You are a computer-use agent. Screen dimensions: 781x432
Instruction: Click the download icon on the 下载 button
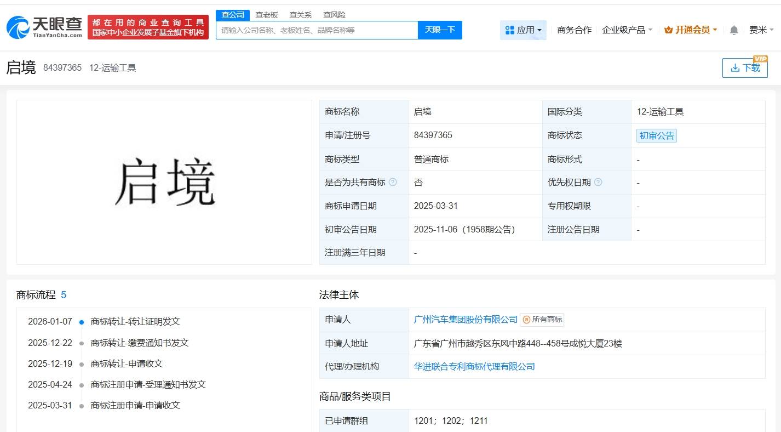(x=736, y=67)
